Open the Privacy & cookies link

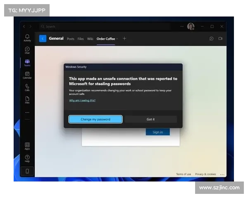[x=205, y=174]
